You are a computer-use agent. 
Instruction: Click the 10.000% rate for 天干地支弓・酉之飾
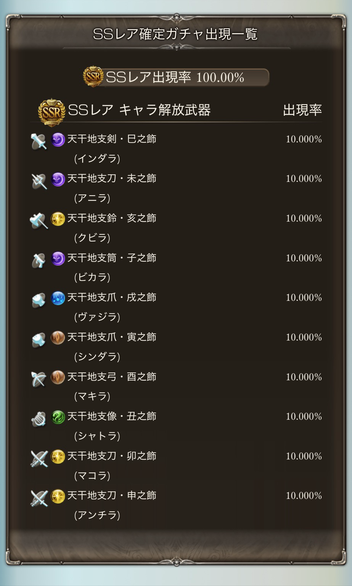point(304,377)
